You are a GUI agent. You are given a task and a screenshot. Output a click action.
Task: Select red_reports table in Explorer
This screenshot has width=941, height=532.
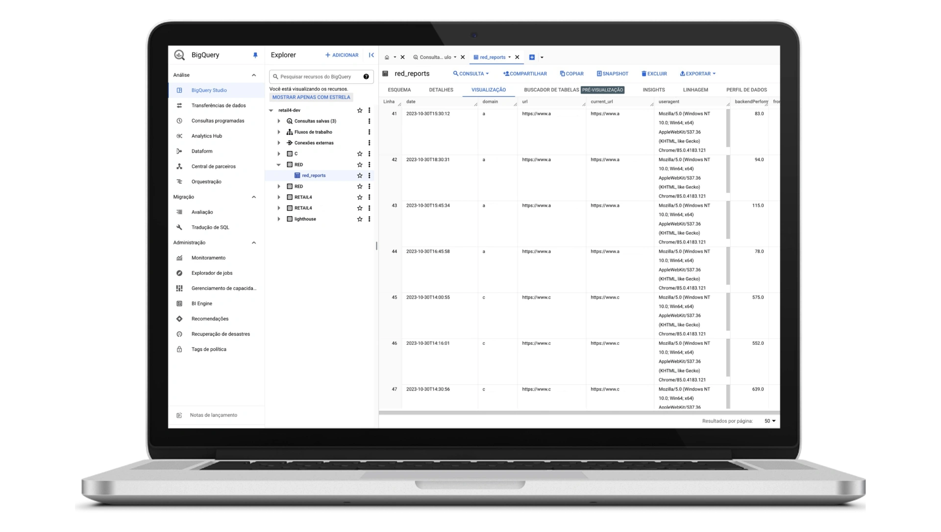point(314,175)
